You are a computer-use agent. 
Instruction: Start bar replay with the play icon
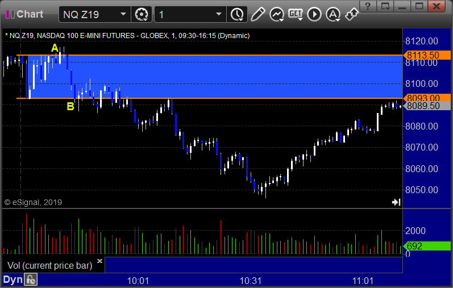pyautogui.click(x=314, y=14)
